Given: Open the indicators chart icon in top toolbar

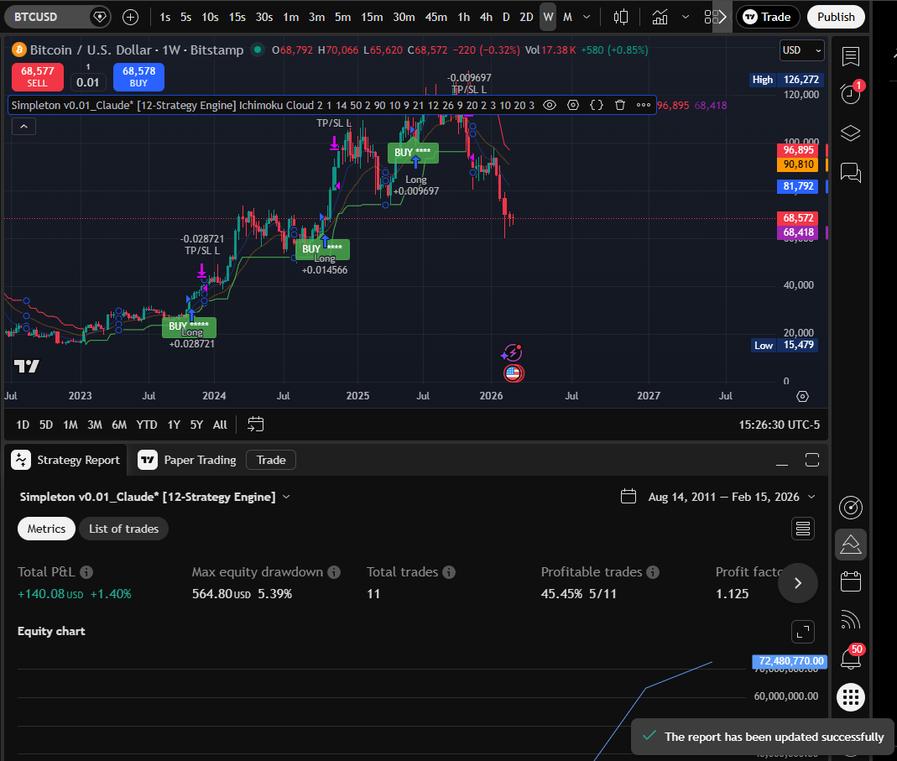Looking at the screenshot, I should pyautogui.click(x=660, y=17).
